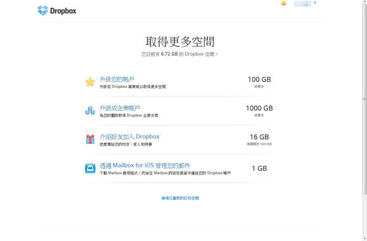
Task: Click the 1 GB value text
Action: pos(259,168)
